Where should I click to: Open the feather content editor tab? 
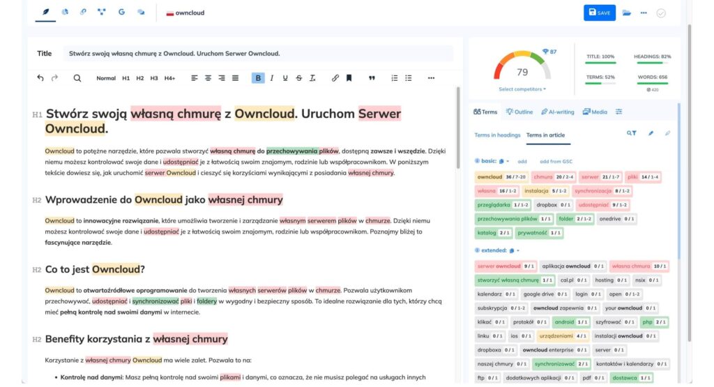click(x=45, y=13)
